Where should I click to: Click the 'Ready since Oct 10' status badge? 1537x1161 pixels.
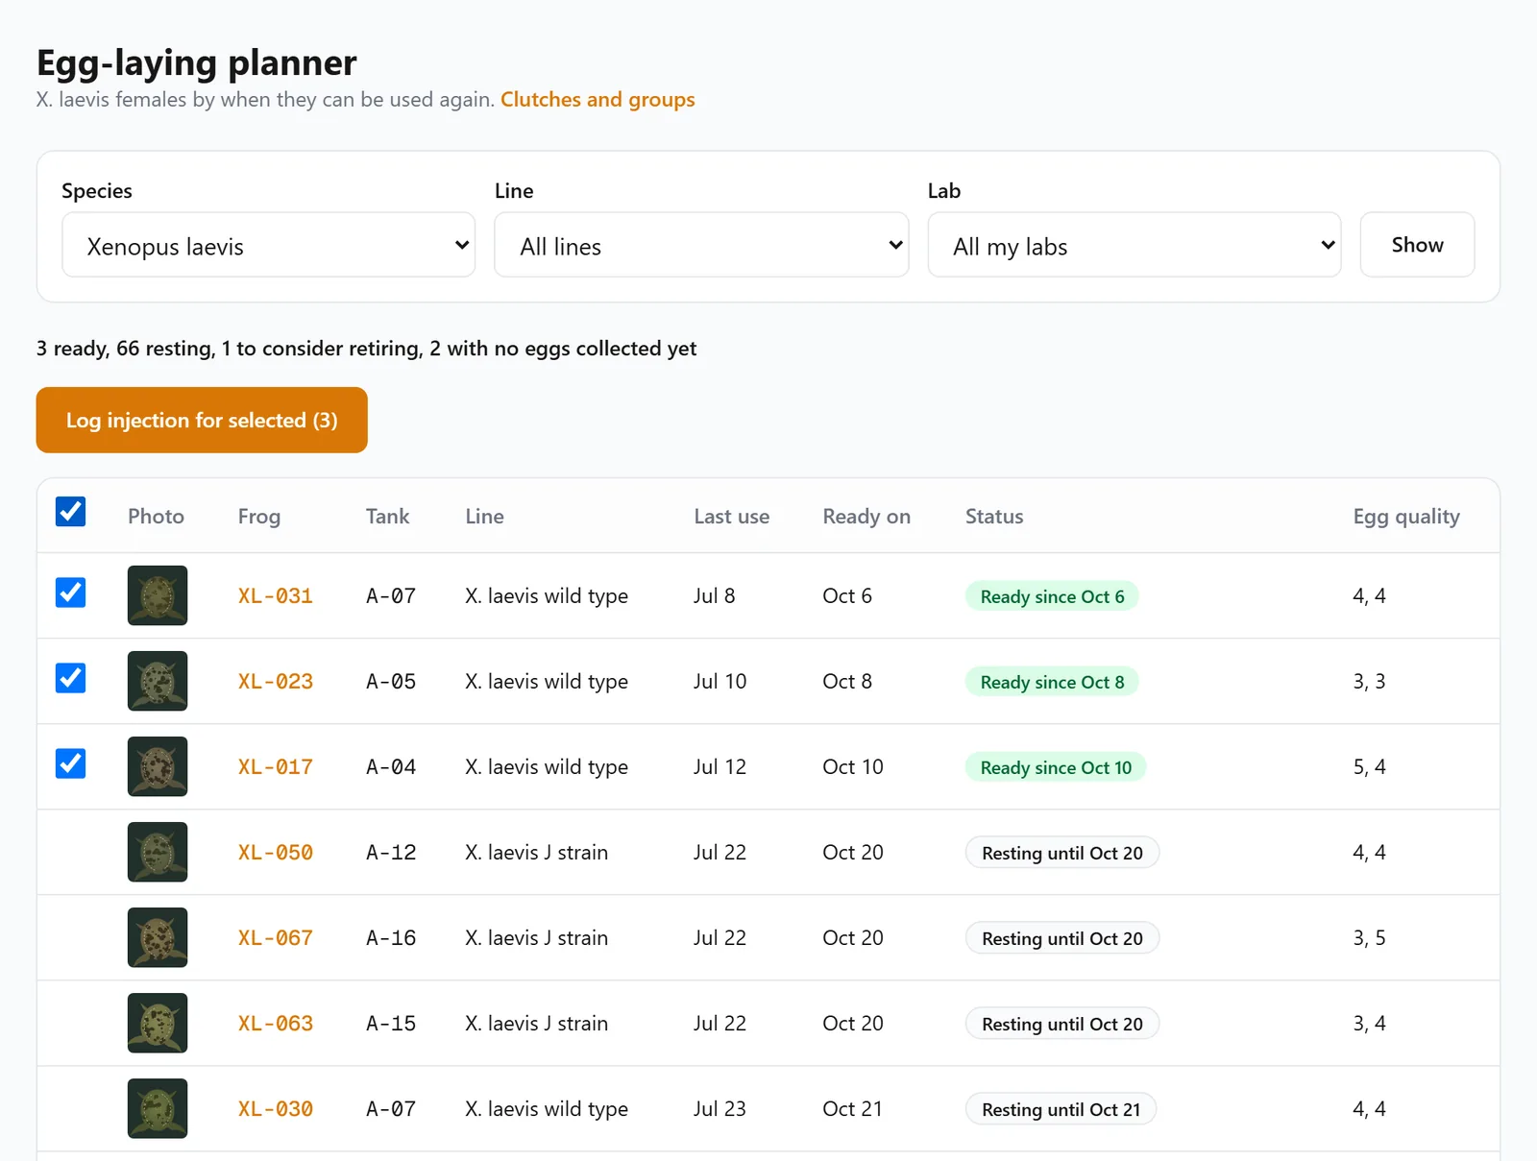[1056, 767]
